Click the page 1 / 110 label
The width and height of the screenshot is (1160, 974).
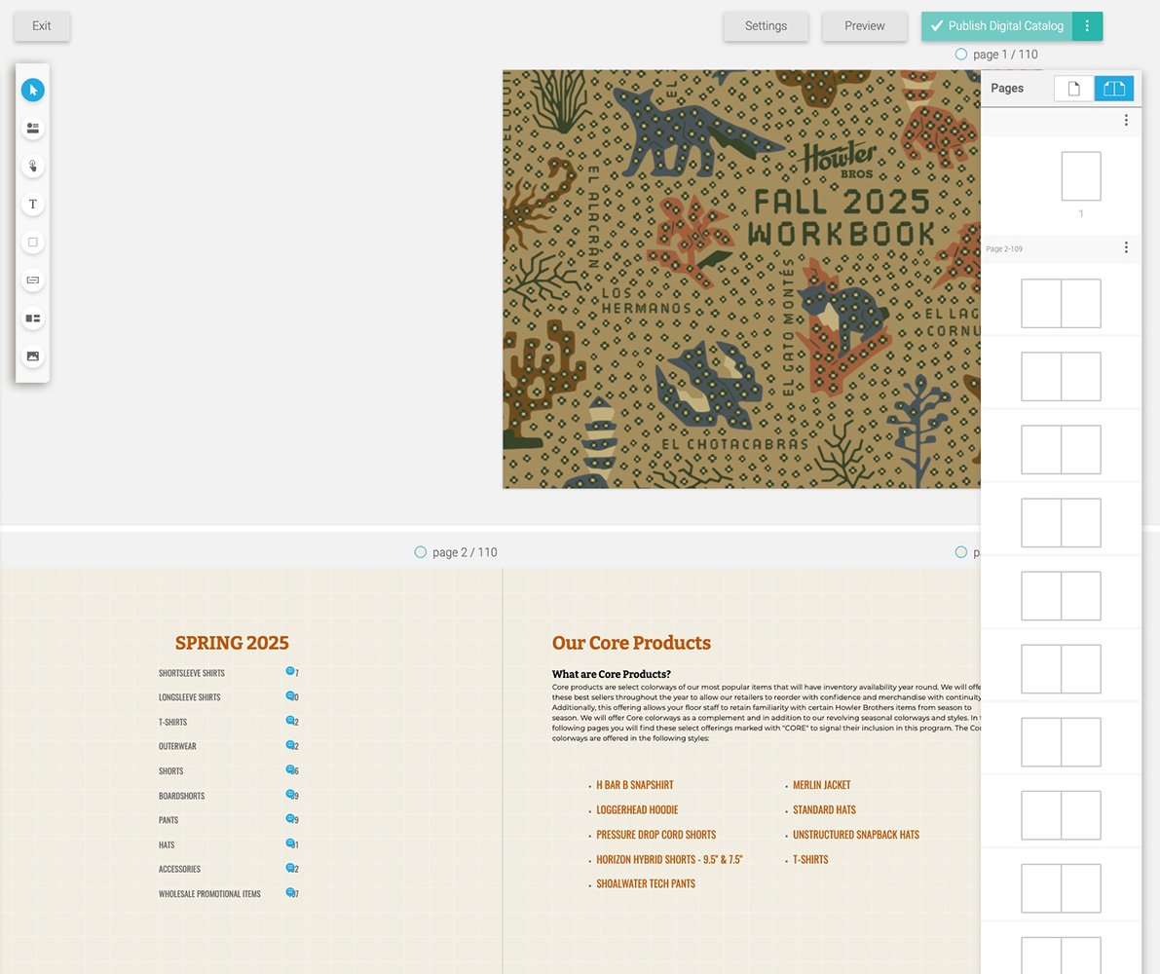(x=1005, y=54)
